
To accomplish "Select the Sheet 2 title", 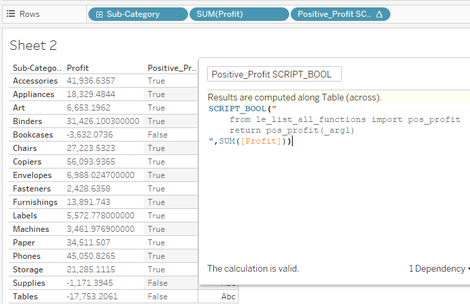I will tap(33, 45).
